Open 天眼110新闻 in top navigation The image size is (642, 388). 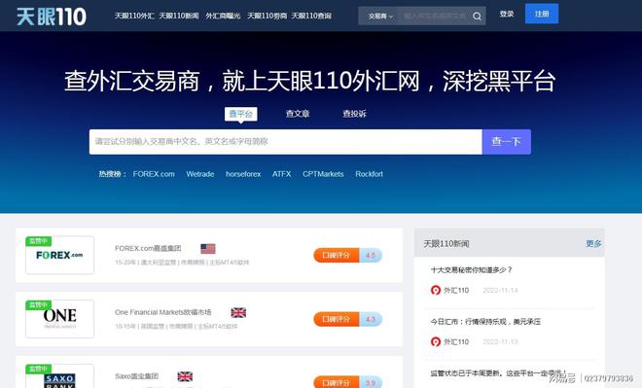click(x=179, y=16)
